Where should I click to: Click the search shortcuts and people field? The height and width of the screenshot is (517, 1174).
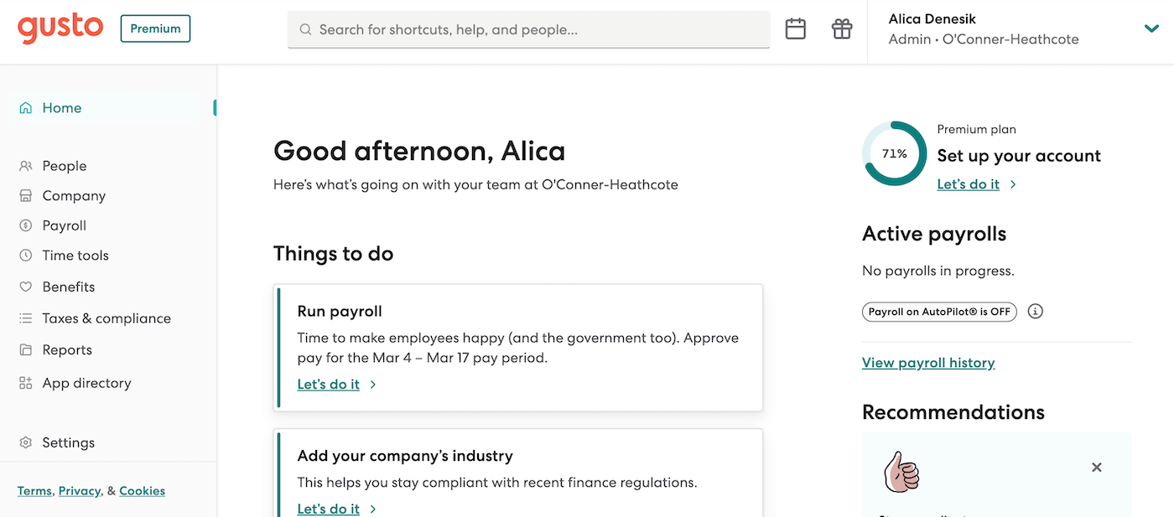[528, 29]
